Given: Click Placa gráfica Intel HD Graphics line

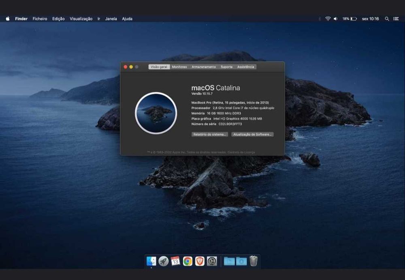Looking at the screenshot, I should [226, 119].
